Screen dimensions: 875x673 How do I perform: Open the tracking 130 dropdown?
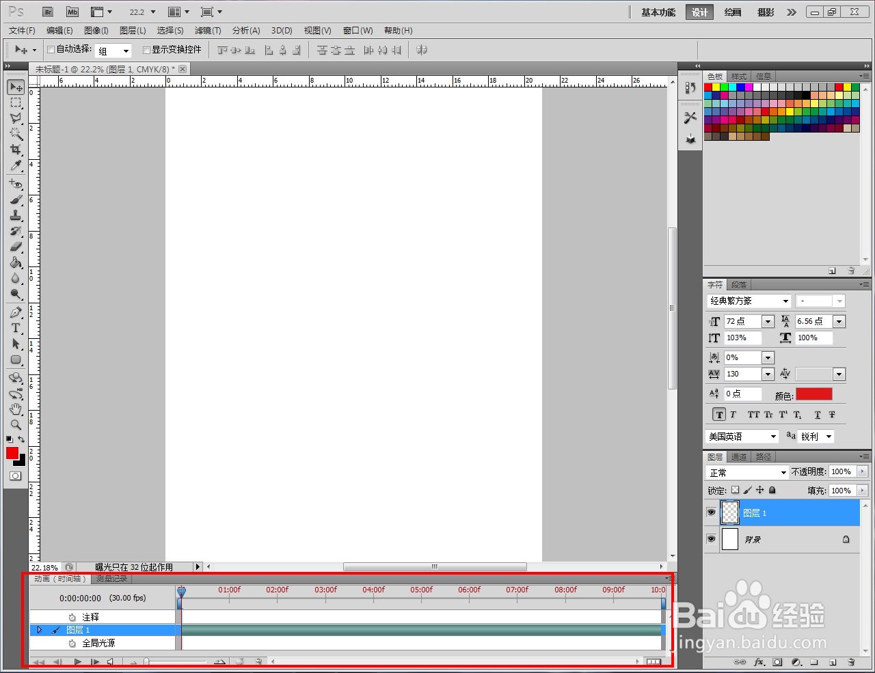pyautogui.click(x=768, y=374)
